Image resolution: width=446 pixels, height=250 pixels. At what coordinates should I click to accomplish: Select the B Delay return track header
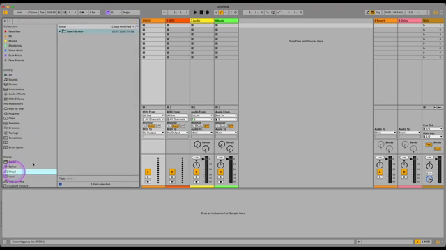410,21
